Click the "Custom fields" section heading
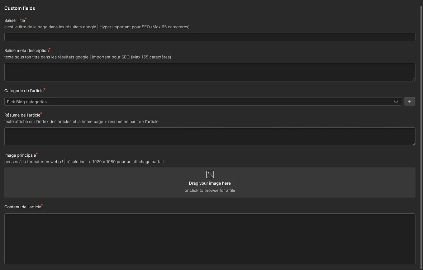Viewport: 423px width, 270px height. [19, 8]
